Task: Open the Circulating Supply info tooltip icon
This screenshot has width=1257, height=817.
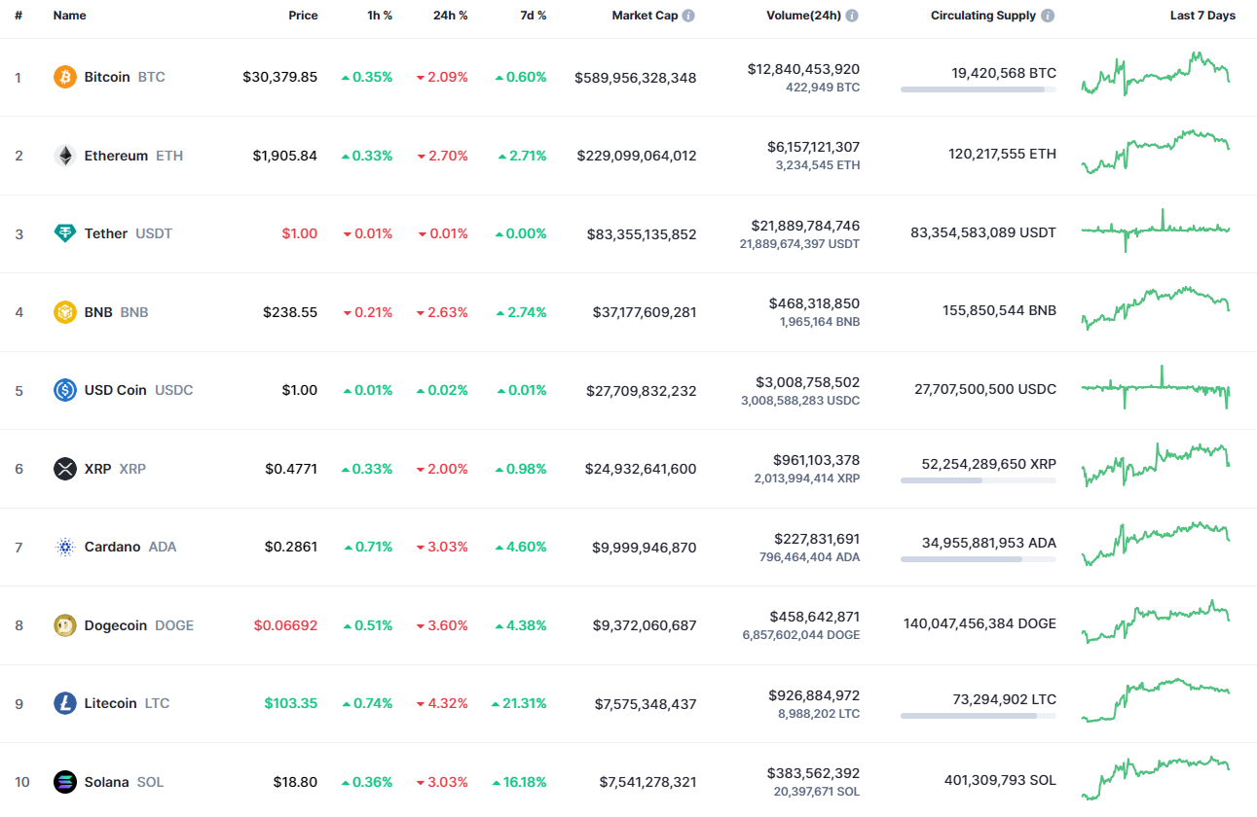Action: pos(1047,15)
